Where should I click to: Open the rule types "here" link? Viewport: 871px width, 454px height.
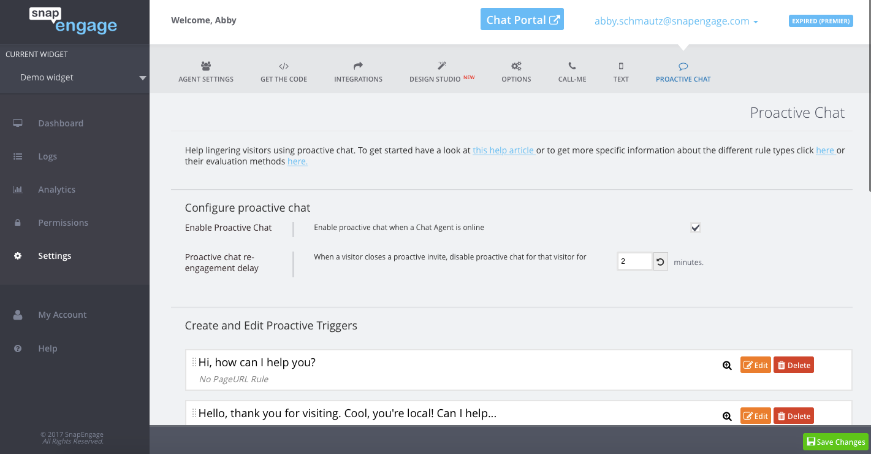point(825,150)
